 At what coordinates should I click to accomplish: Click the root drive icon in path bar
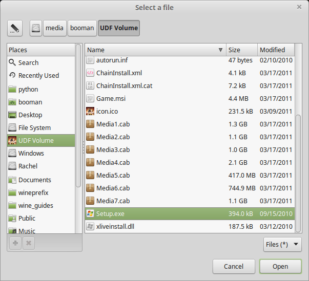point(36,28)
